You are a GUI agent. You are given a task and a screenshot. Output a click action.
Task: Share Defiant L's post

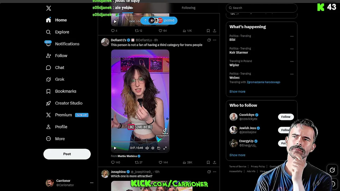[215, 162]
